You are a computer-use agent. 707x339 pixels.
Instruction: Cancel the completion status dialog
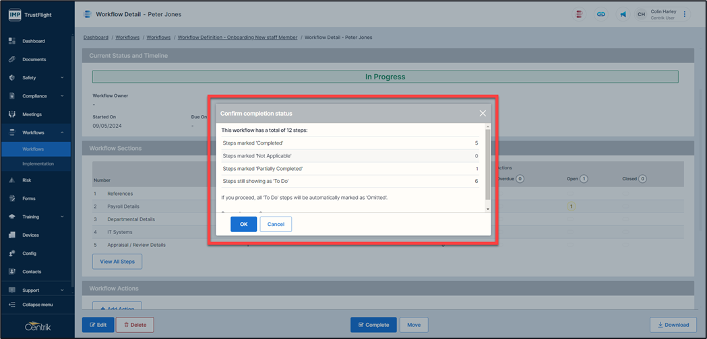(x=276, y=224)
